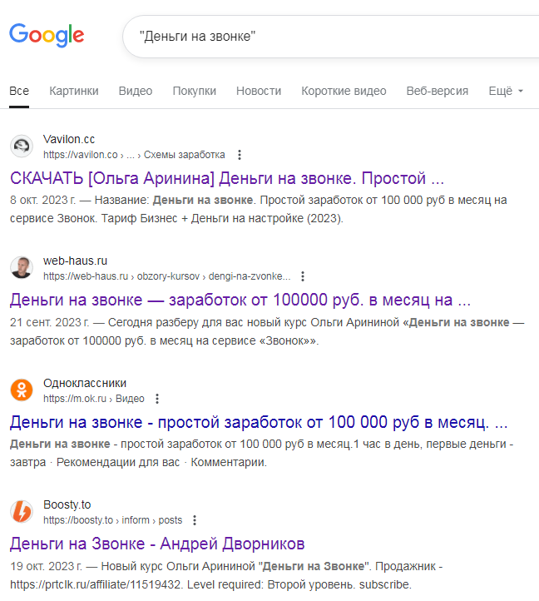Expand the Ещё dropdown menu
This screenshot has height=601, width=539.
point(506,91)
